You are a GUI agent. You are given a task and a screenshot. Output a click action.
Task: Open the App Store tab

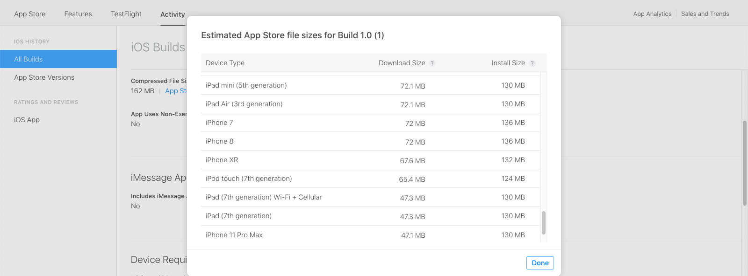click(x=30, y=14)
